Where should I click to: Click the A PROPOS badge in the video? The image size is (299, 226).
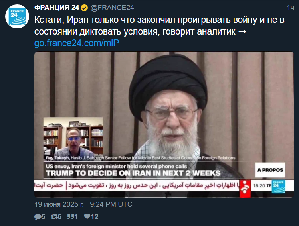click(270, 170)
